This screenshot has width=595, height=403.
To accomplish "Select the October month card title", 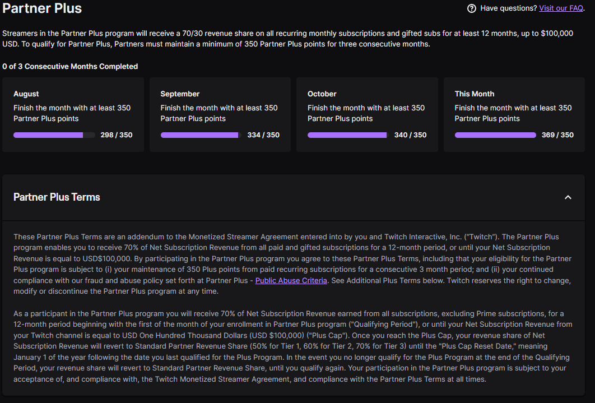I will 322,94.
